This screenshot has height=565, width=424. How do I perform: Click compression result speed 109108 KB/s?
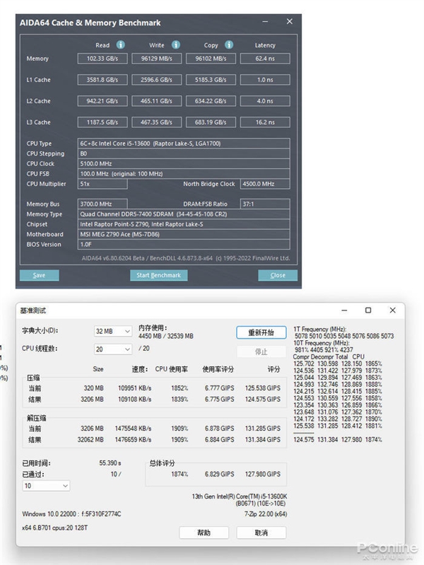coord(135,400)
